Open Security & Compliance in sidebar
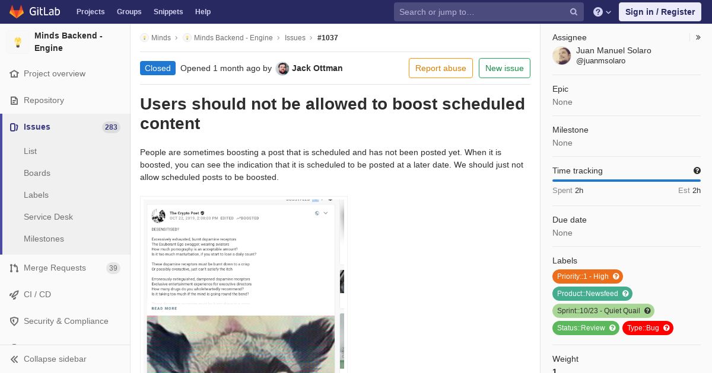The height and width of the screenshot is (373, 712). 66,321
